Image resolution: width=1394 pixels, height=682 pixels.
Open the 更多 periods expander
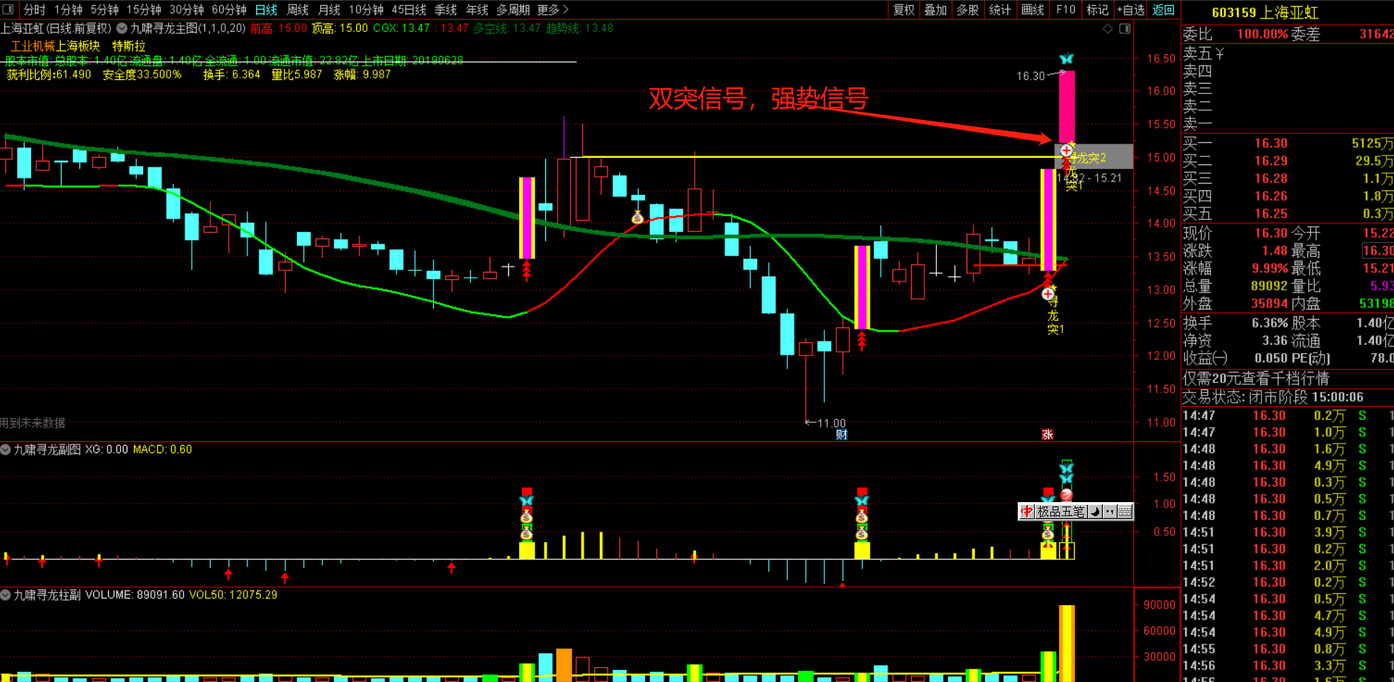click(553, 10)
